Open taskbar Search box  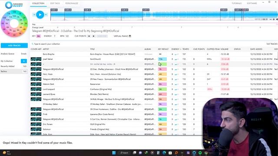pyautogui.click(x=124, y=153)
